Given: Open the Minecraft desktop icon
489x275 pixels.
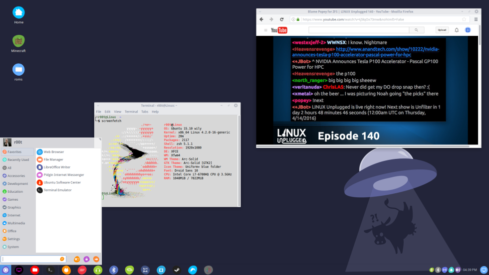Looking at the screenshot, I should click(x=18, y=41).
